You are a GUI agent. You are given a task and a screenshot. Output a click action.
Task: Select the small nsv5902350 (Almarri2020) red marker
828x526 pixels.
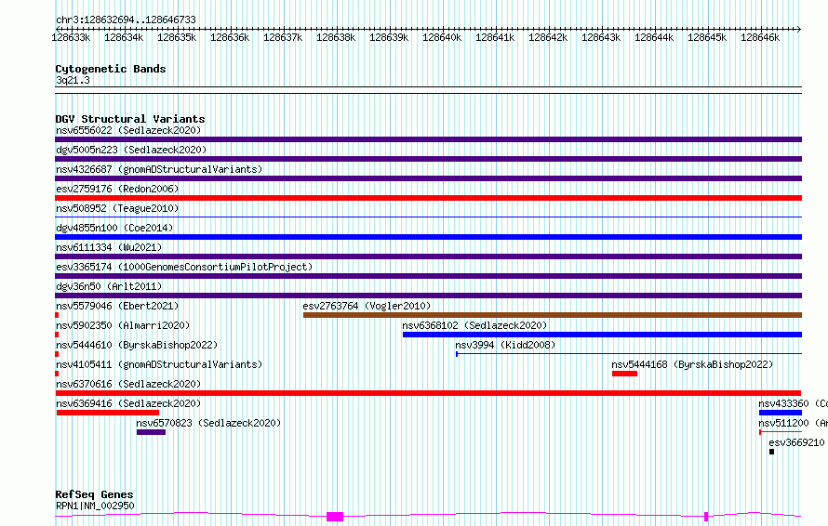pyautogui.click(x=57, y=335)
